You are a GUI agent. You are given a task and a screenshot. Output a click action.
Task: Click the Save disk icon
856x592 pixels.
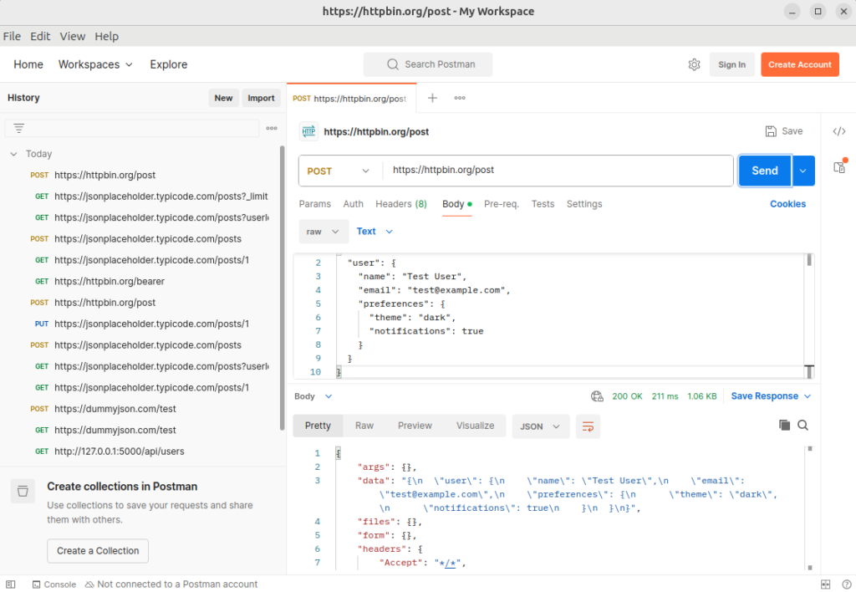point(770,131)
